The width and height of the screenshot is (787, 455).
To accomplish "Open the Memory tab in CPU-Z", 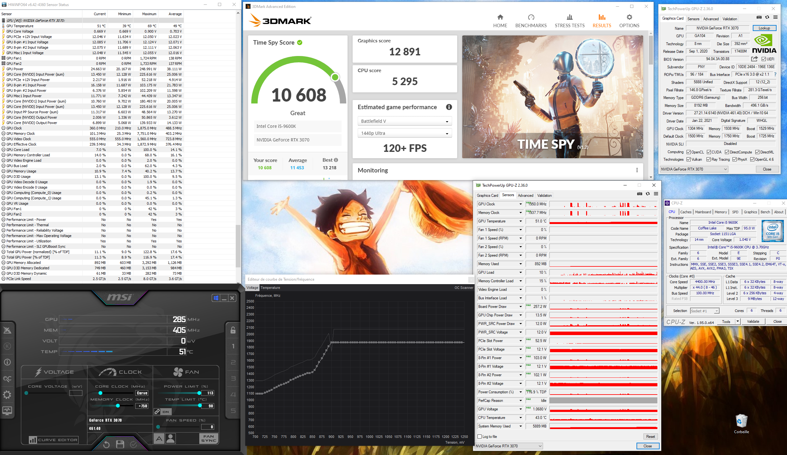I will (x=720, y=212).
